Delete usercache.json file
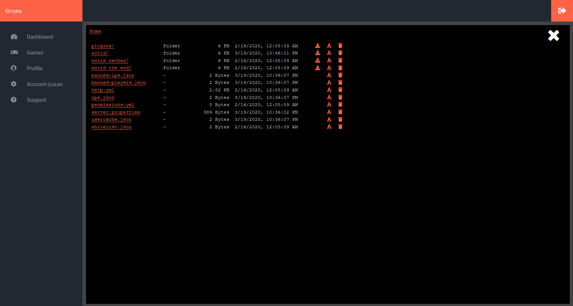The image size is (573, 306). point(340,119)
